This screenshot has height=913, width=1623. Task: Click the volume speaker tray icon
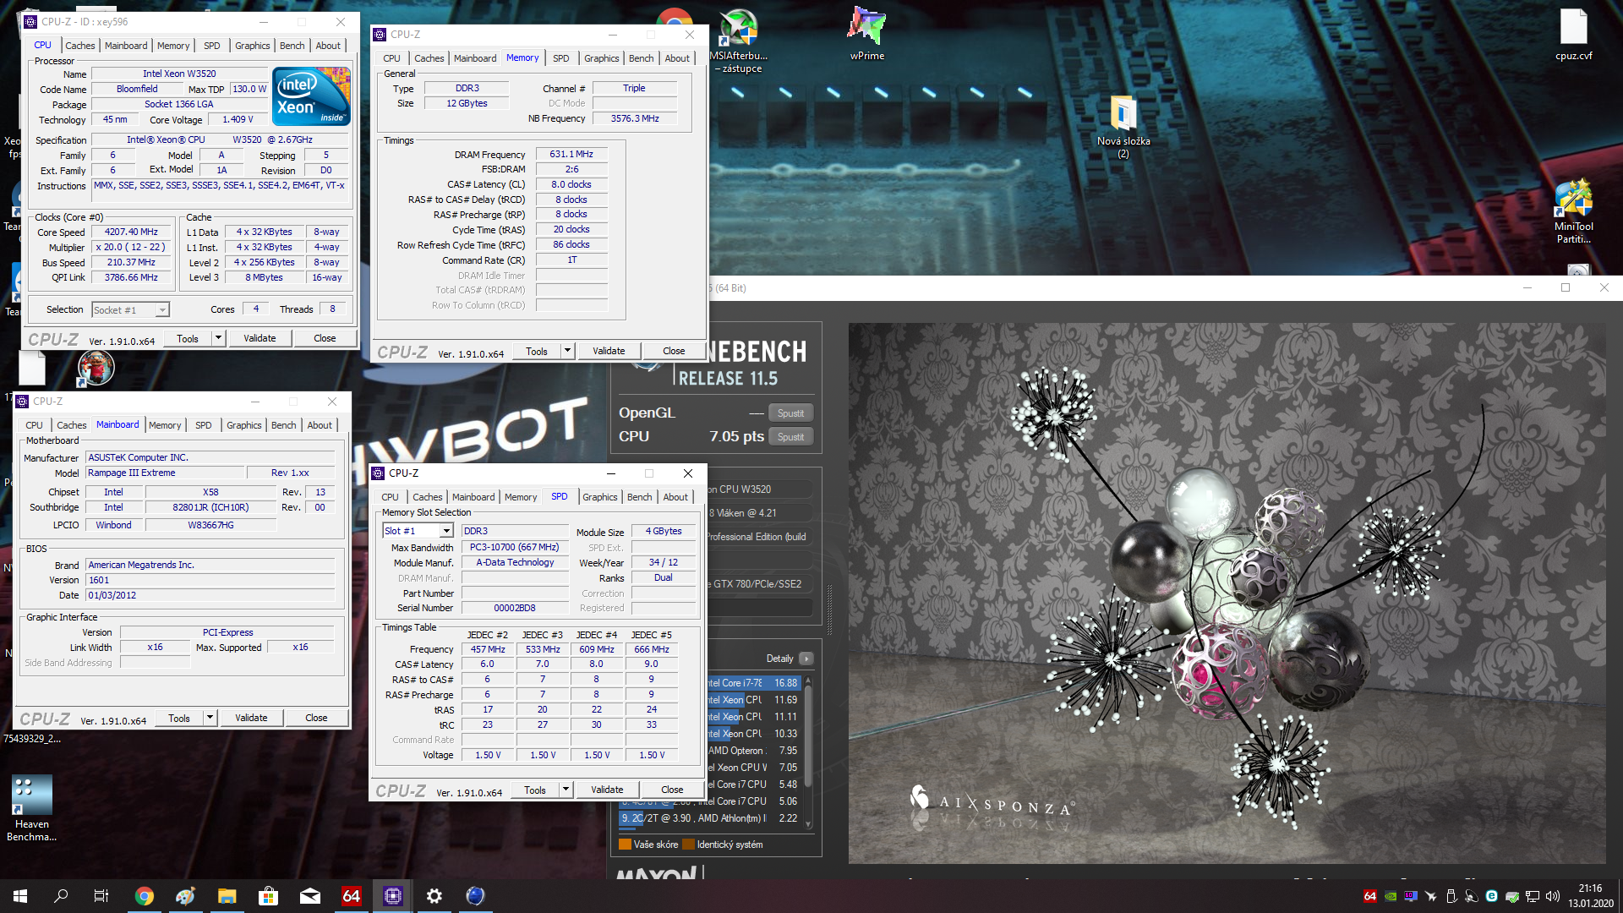(1552, 896)
